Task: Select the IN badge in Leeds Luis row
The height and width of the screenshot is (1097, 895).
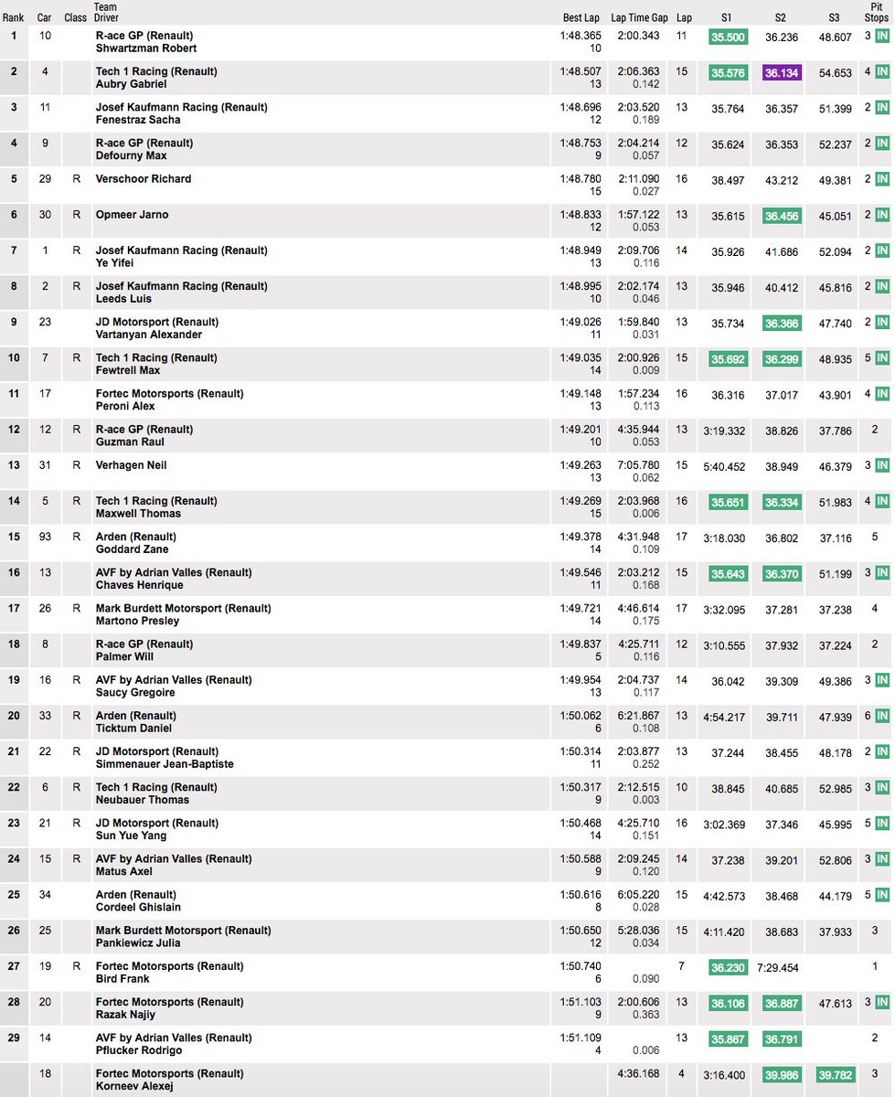Action: point(881,287)
